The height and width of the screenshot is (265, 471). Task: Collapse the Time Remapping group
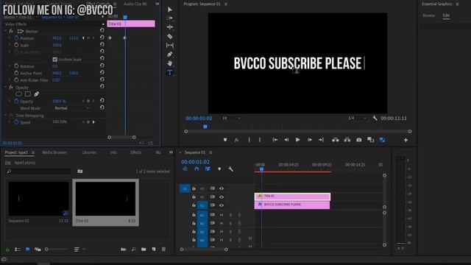[5, 116]
